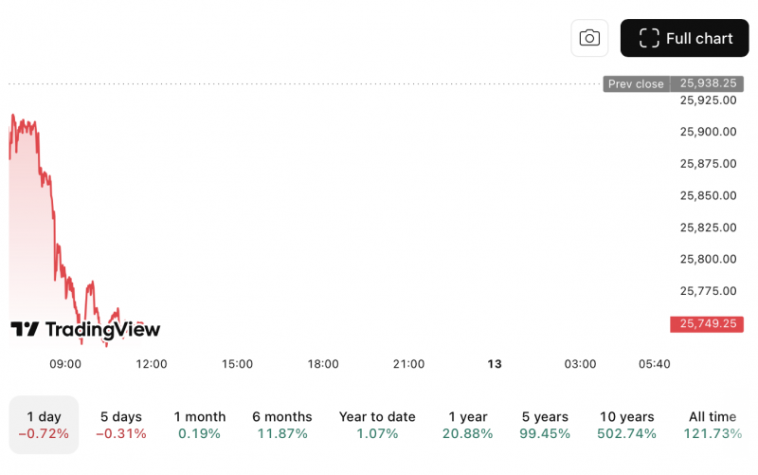Click the camera snapshot icon
The width and height of the screenshot is (758, 475).
(x=589, y=38)
